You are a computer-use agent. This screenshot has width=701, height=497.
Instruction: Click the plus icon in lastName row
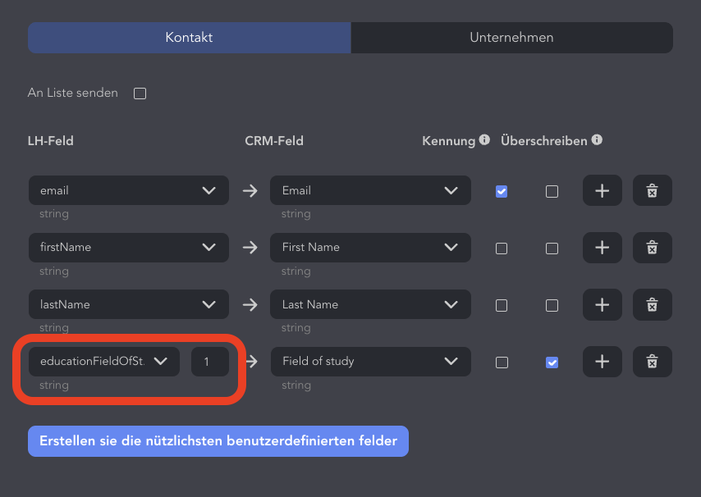[602, 304]
